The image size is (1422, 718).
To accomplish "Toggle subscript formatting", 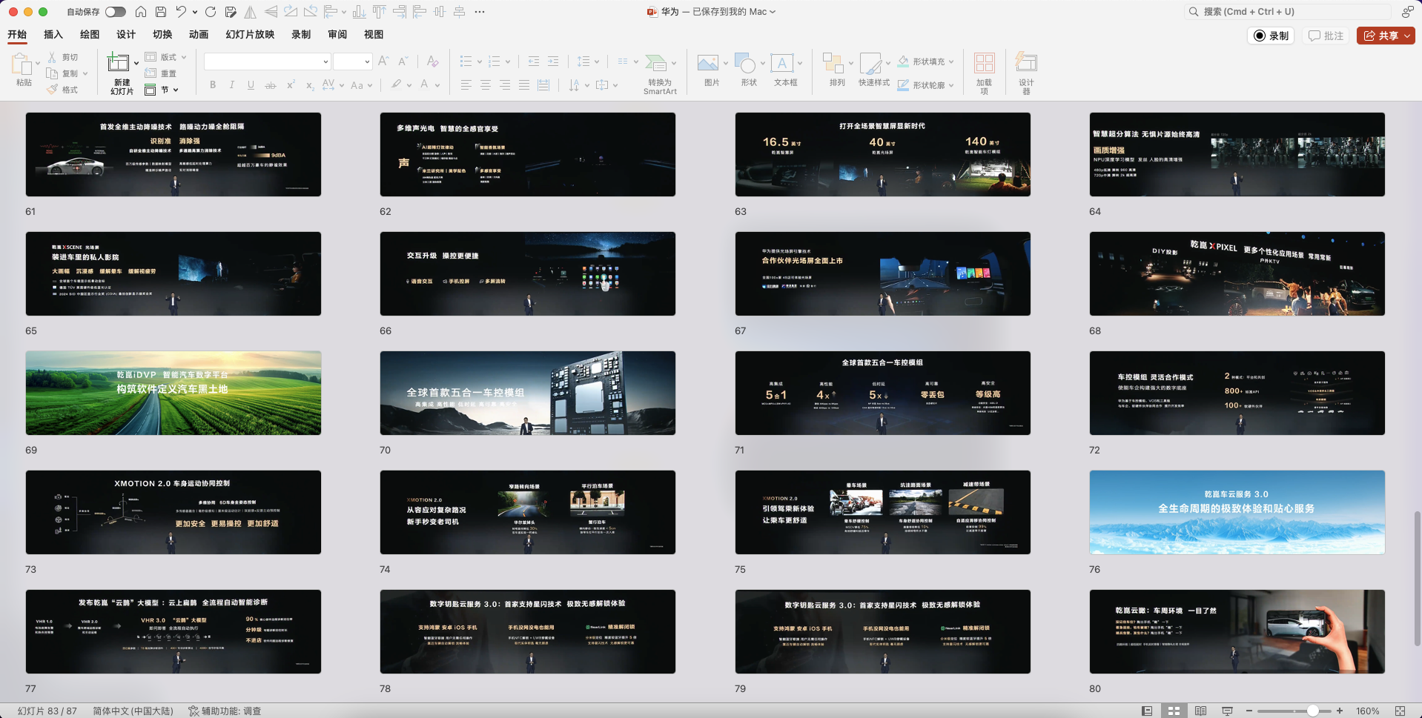I will click(x=310, y=85).
